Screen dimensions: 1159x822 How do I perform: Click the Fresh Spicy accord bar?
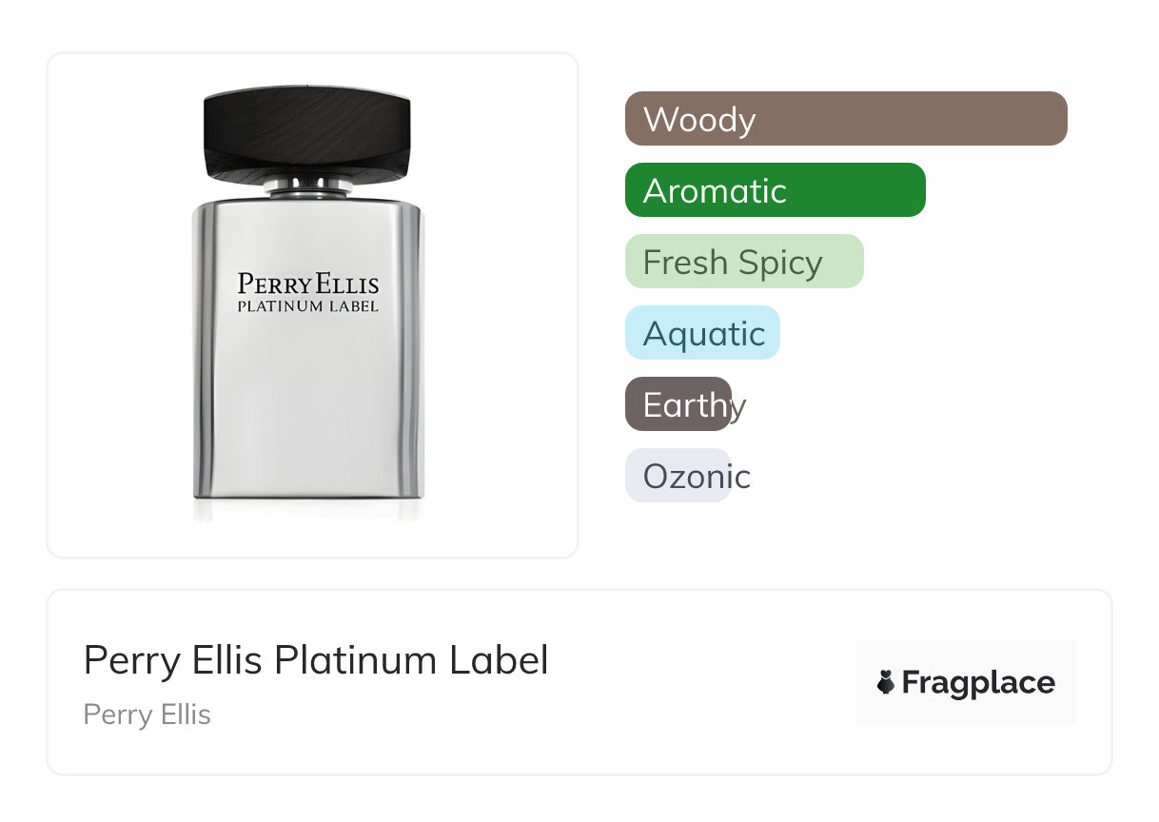point(743,262)
